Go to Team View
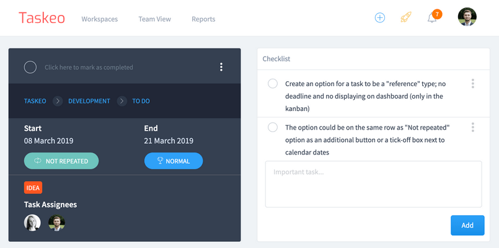 154,19
